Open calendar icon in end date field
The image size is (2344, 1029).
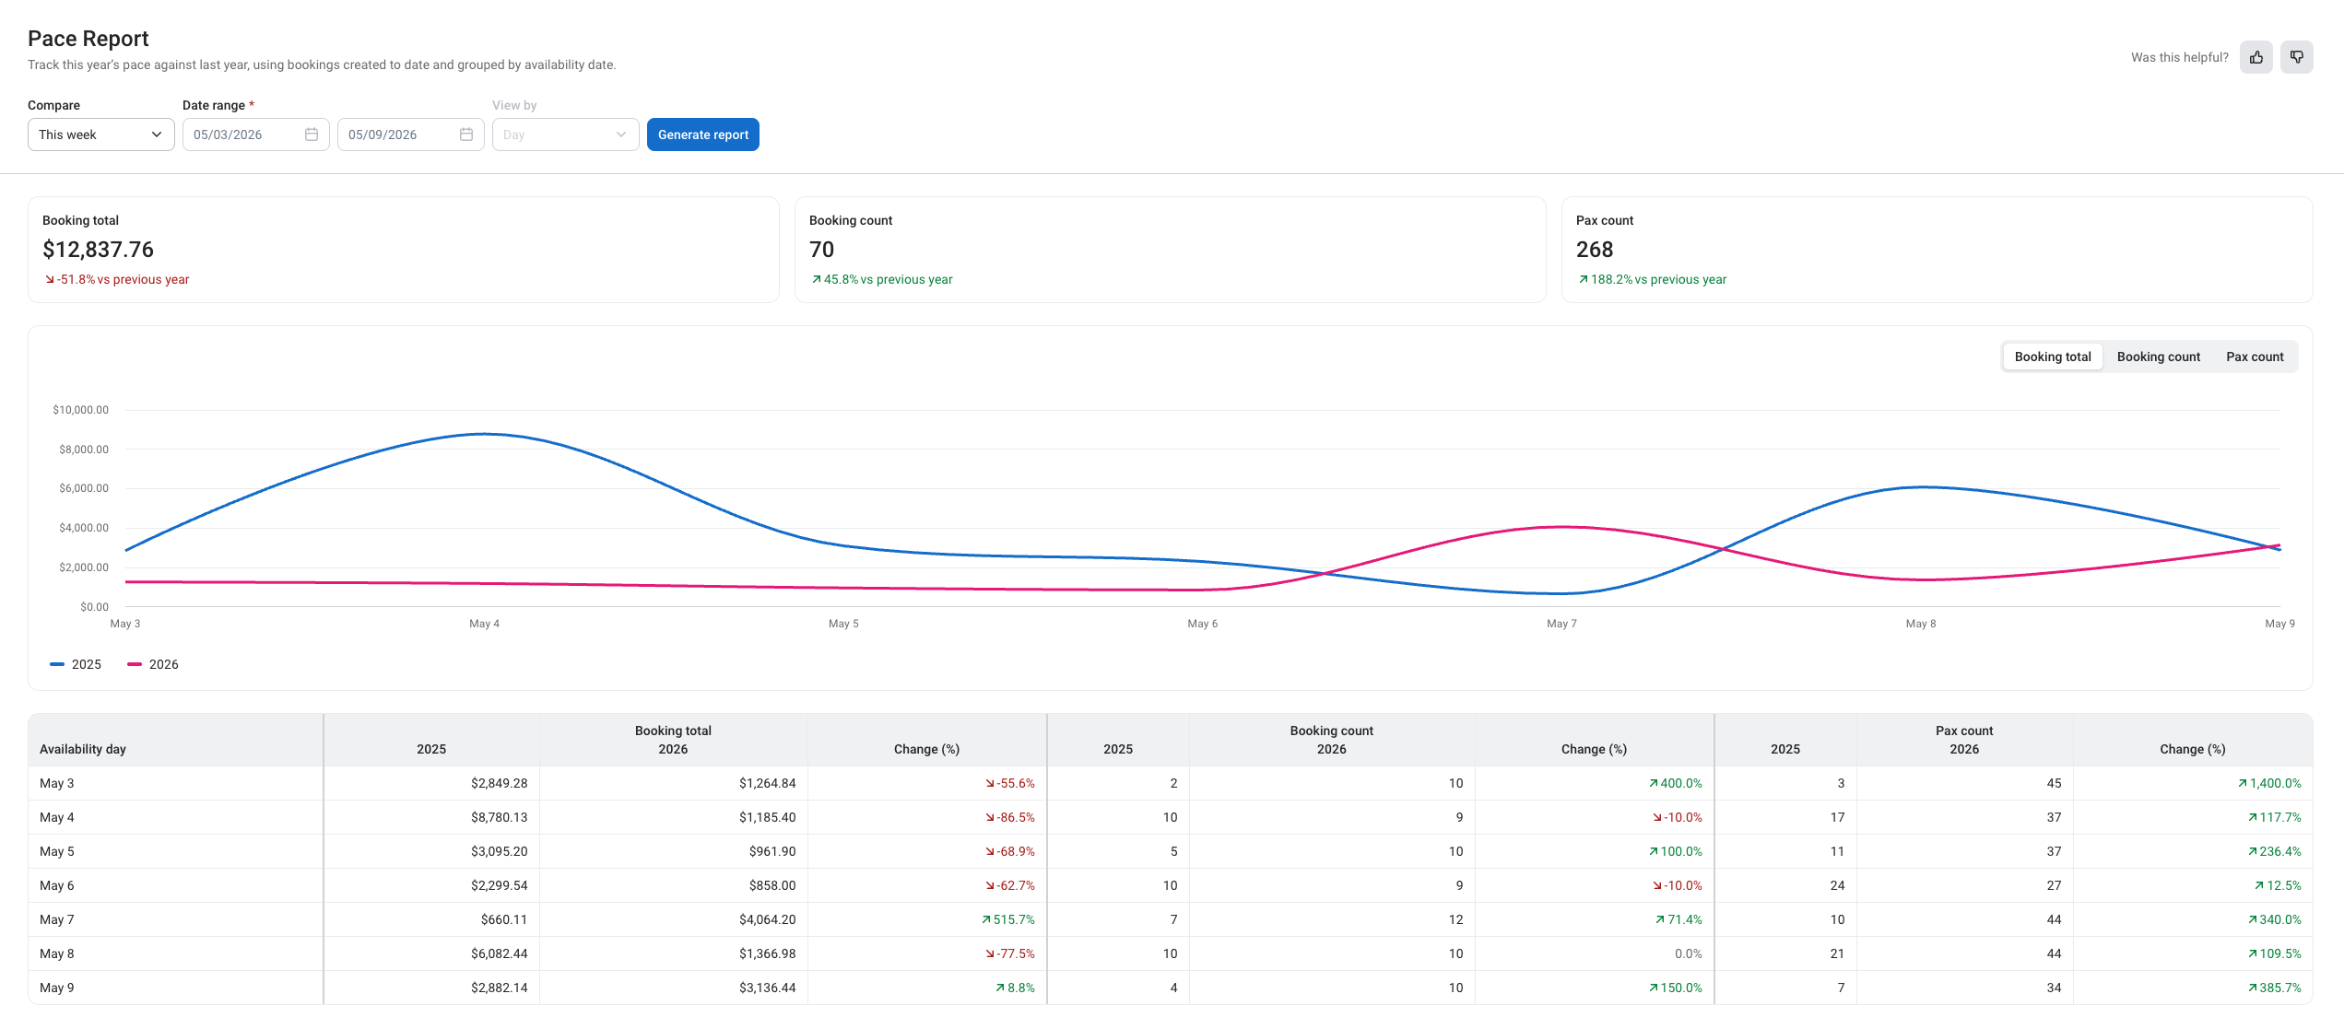466,134
